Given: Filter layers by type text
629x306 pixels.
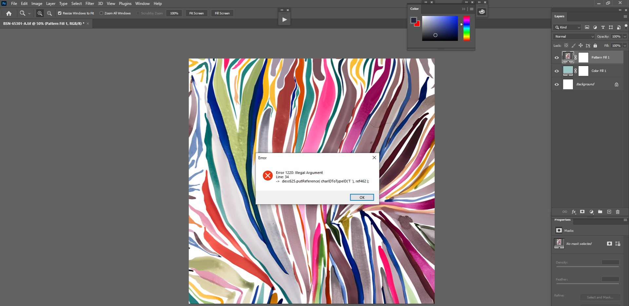Looking at the screenshot, I should (603, 27).
